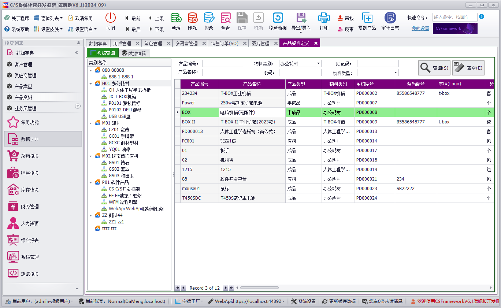Viewport: 501px width, 308px height.
Task: Go to previous record with 上条
Action: coord(156,18)
